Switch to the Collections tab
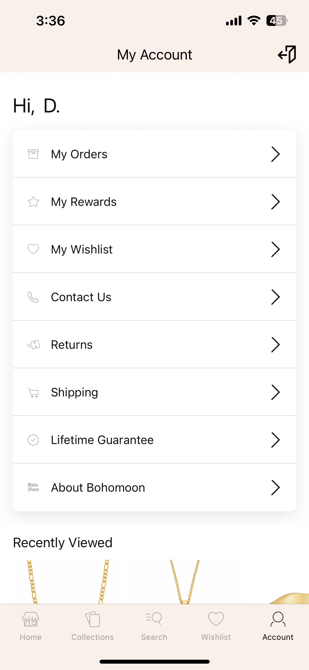309x670 pixels. click(92, 626)
